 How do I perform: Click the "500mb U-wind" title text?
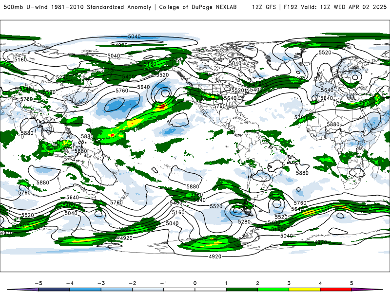click(x=25, y=7)
